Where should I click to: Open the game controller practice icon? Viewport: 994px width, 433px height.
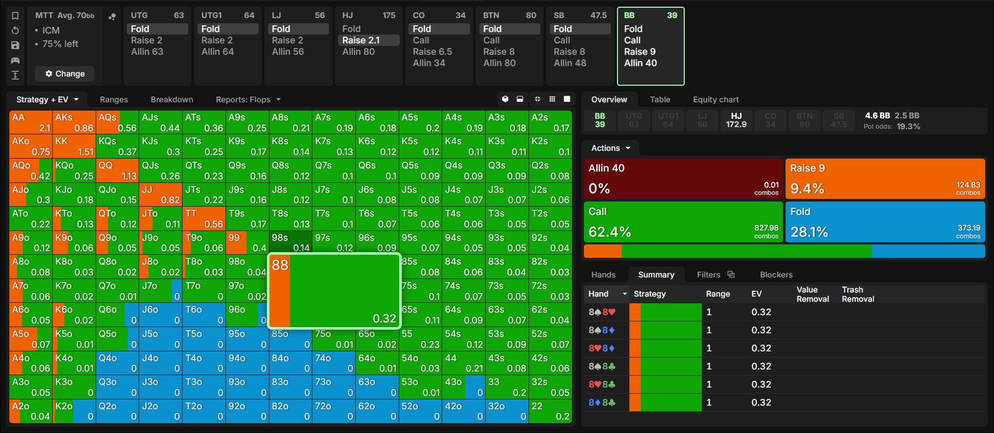coord(15,60)
